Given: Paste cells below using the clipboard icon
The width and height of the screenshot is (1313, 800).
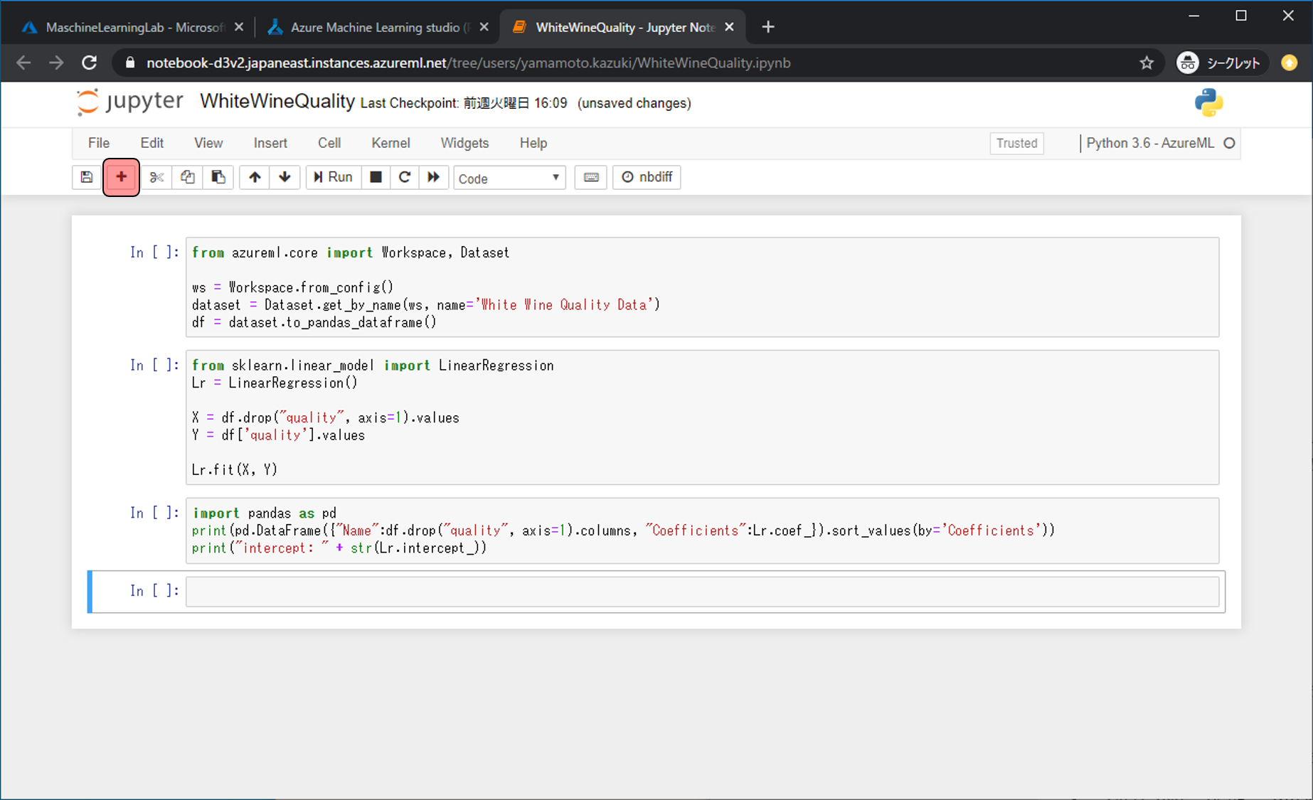Looking at the screenshot, I should pos(218,177).
